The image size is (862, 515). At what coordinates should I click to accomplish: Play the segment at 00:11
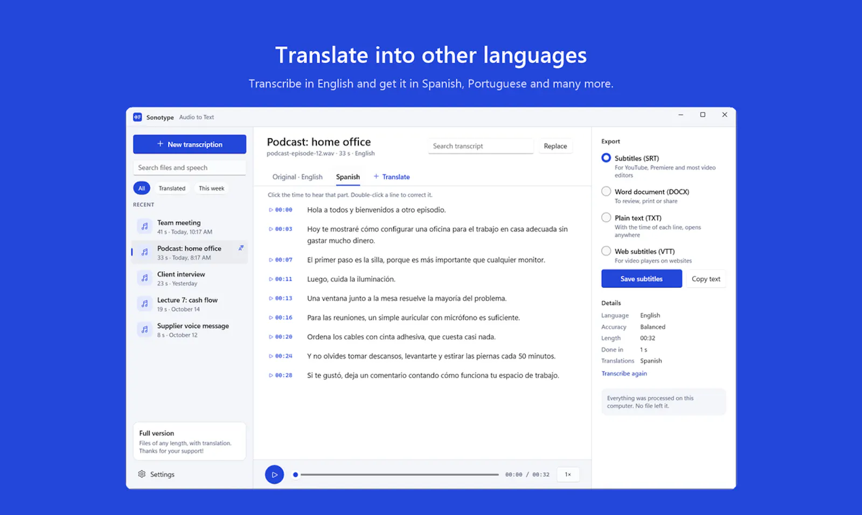pos(281,279)
